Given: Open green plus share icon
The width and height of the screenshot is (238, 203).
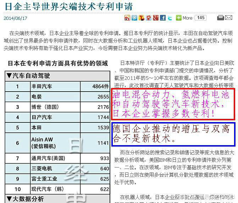Looking at the screenshot, I should 178,18.
